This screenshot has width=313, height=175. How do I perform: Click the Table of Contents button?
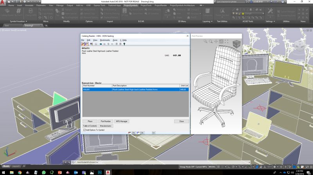[x=90, y=126]
